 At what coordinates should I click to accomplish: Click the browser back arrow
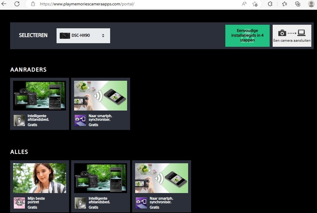(4, 4)
